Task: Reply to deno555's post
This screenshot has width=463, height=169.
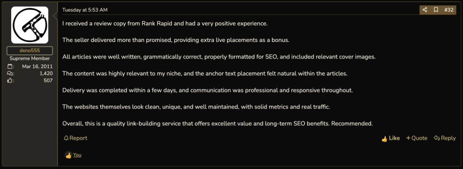Action: pos(445,138)
